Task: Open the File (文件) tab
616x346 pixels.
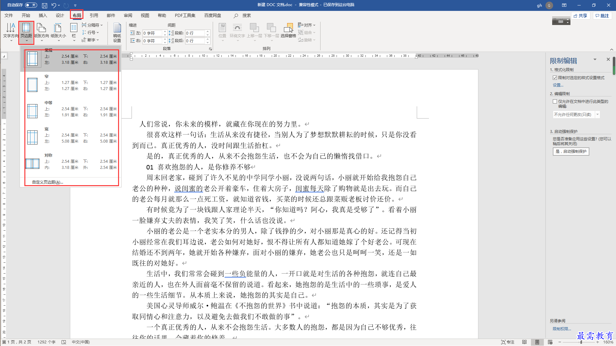Action: 9,16
